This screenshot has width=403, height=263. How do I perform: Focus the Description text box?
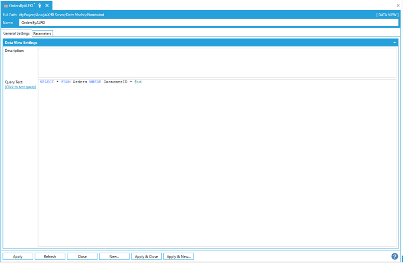pyautogui.click(x=217, y=62)
